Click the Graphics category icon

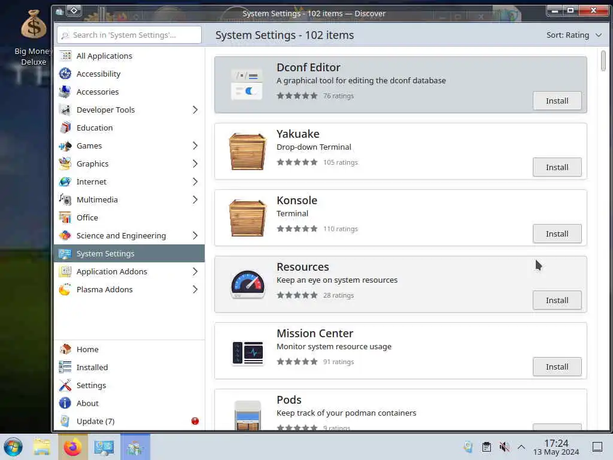(65, 164)
